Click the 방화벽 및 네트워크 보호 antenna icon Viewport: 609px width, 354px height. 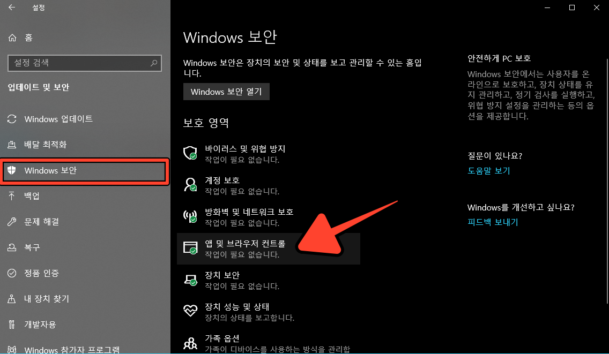click(190, 216)
